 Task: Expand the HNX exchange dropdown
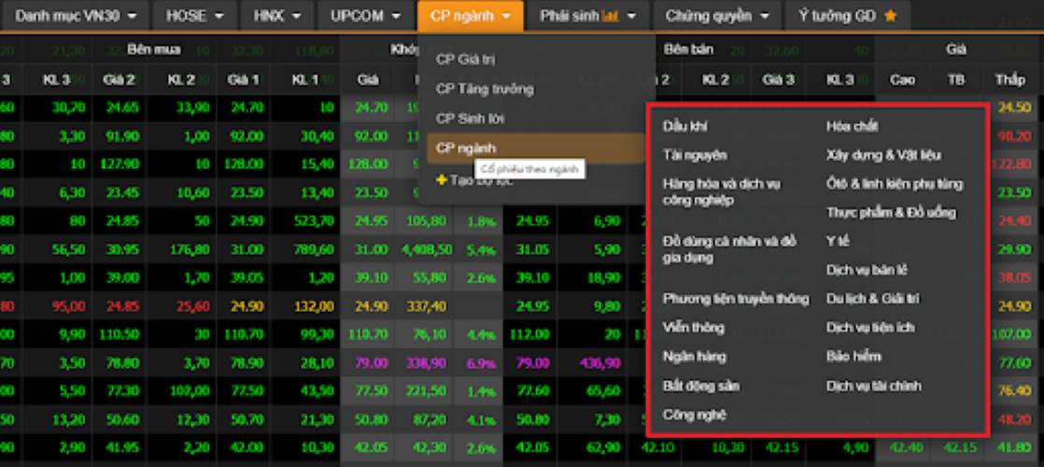click(294, 16)
